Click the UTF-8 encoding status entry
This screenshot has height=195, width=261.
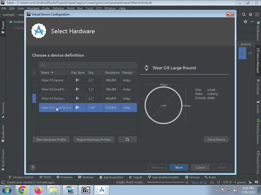pyautogui.click(x=227, y=182)
